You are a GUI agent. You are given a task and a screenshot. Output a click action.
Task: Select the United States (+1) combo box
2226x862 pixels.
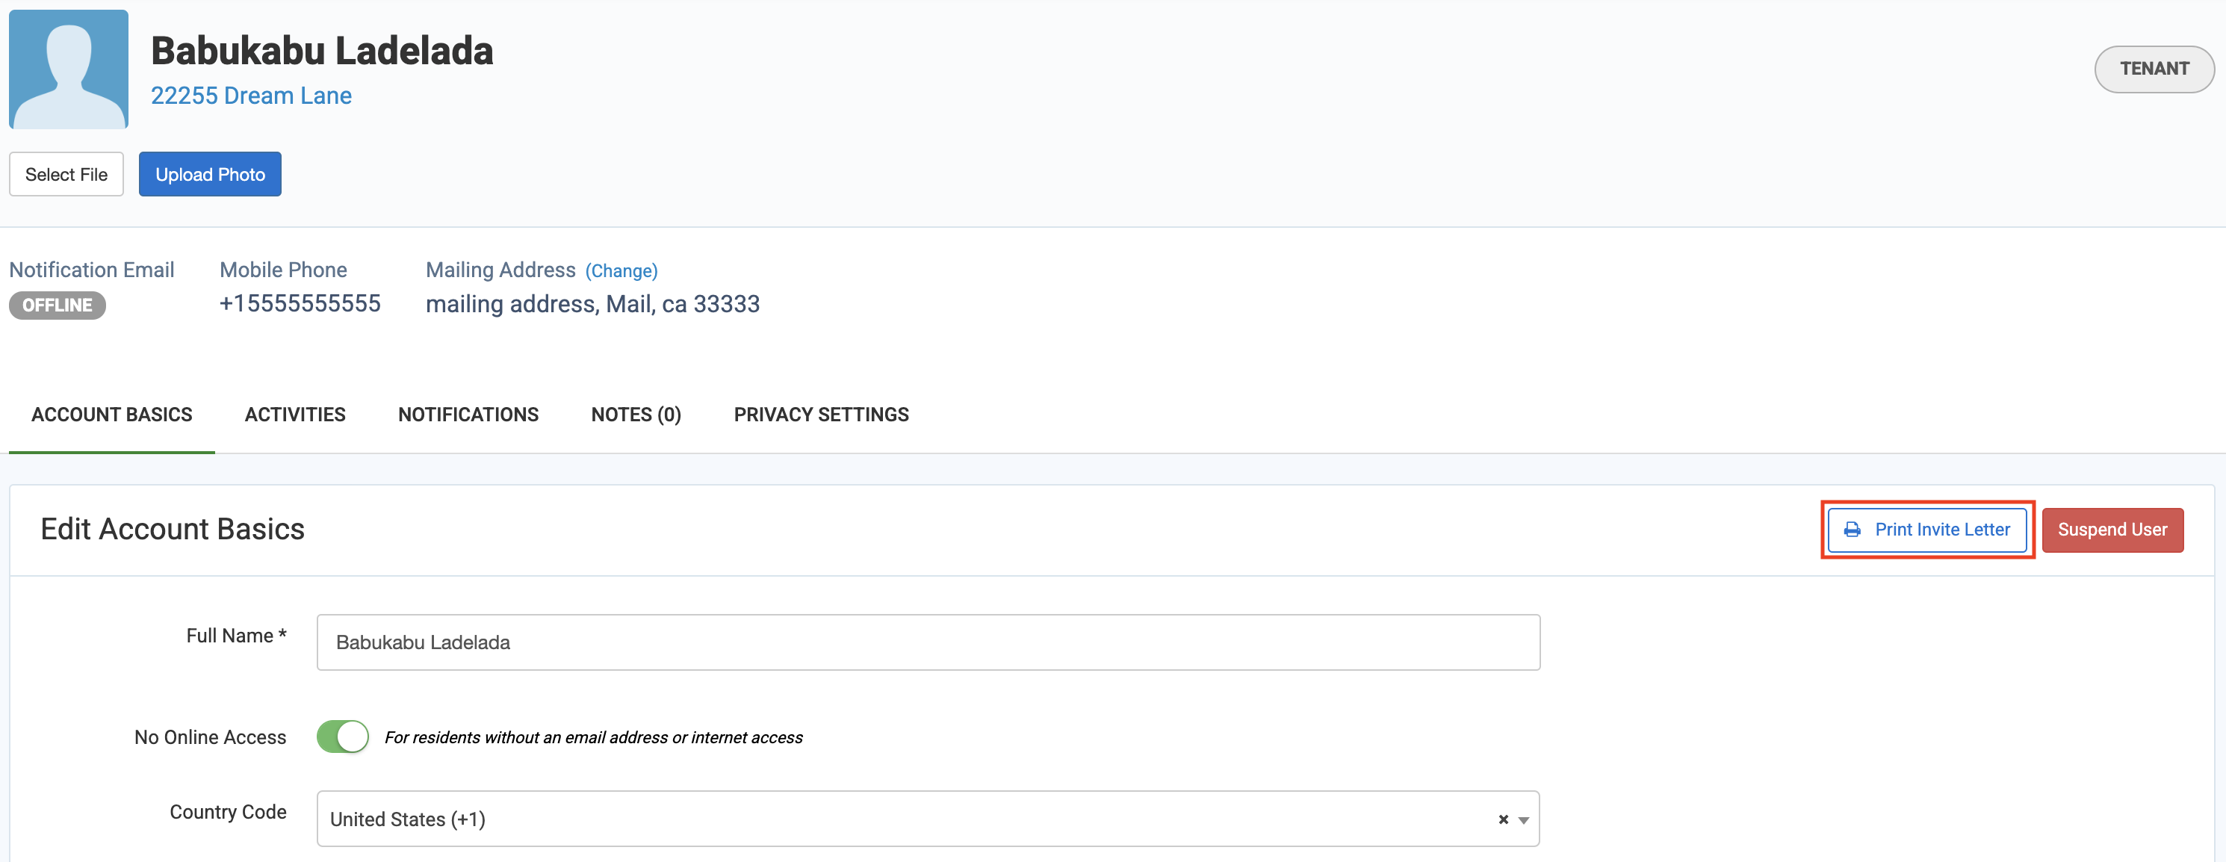click(864, 819)
